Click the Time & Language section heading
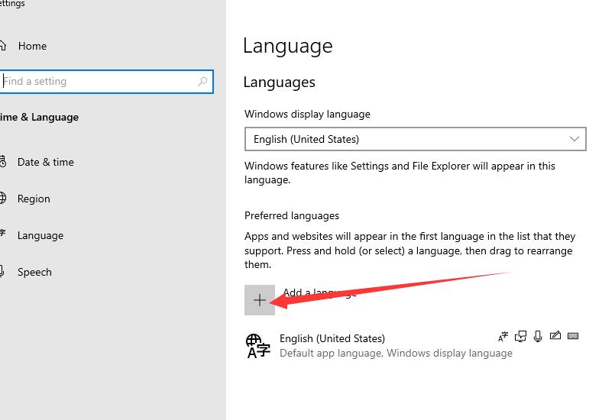 pyautogui.click(x=40, y=117)
